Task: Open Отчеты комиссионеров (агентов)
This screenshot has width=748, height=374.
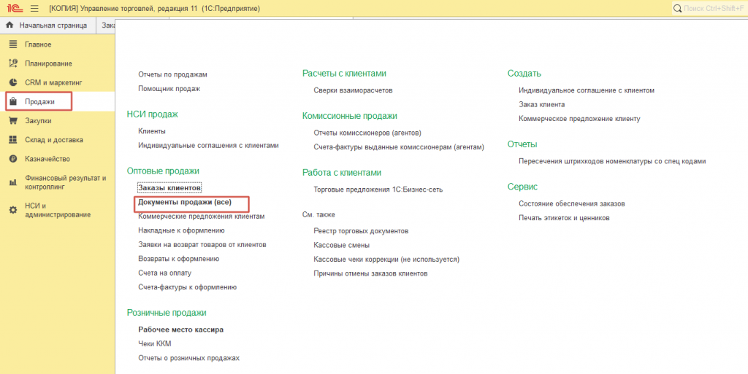Action: point(367,133)
